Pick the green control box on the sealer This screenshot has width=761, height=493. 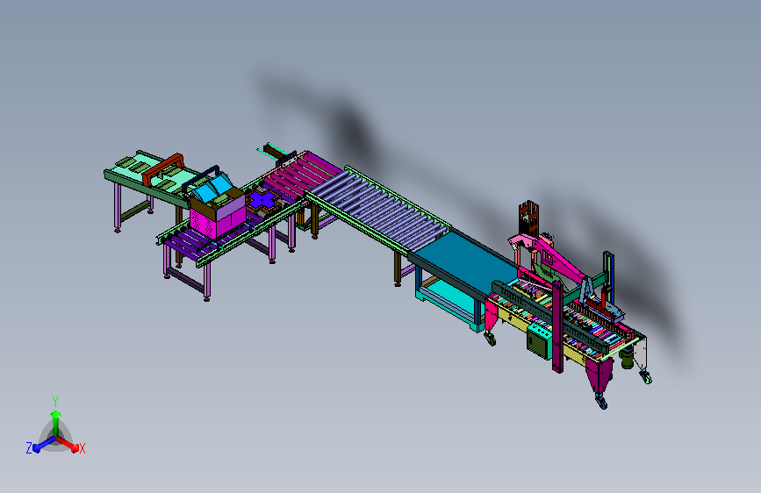(x=539, y=340)
